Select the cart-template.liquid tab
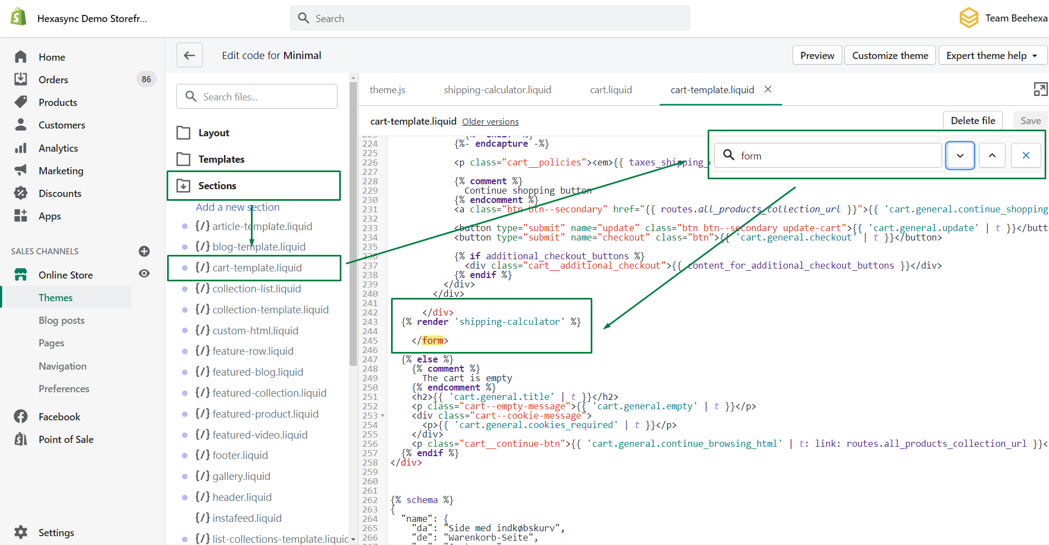Viewport: 1049px width, 545px height. tap(712, 89)
